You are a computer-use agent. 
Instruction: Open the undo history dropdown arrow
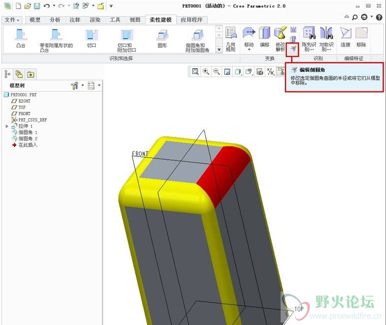coord(54,5)
